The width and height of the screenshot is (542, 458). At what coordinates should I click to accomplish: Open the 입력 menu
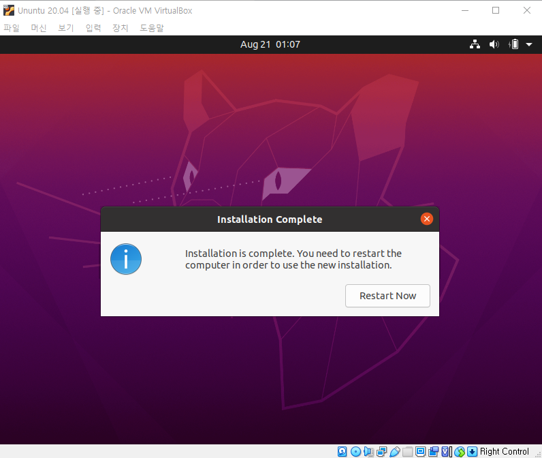coord(93,28)
